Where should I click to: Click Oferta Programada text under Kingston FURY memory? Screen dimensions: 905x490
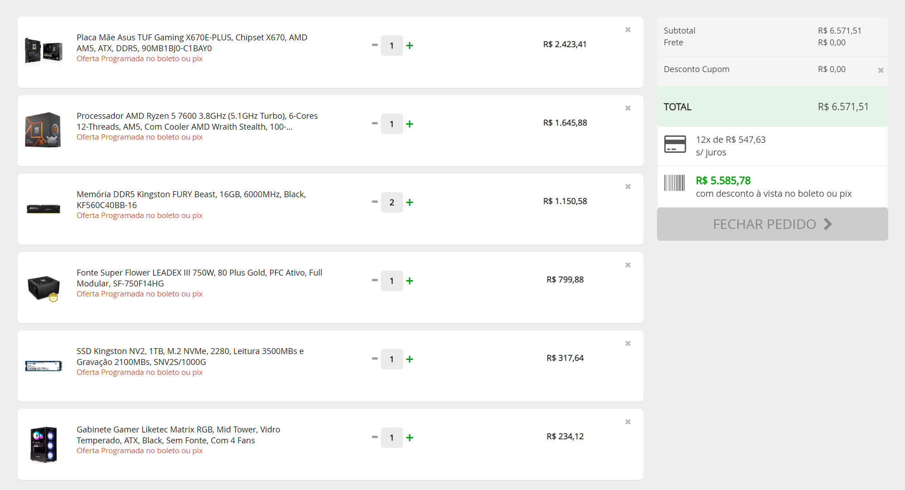pos(140,215)
